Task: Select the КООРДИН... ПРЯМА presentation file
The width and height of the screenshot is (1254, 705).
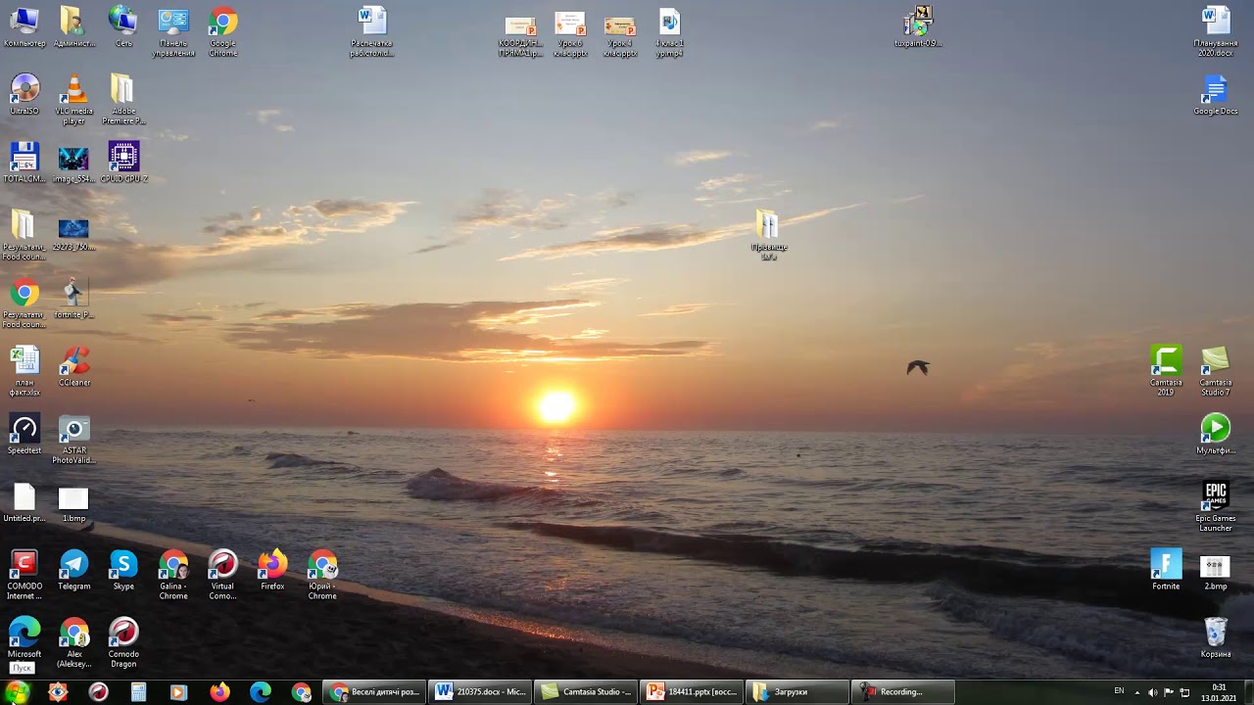Action: pyautogui.click(x=520, y=36)
